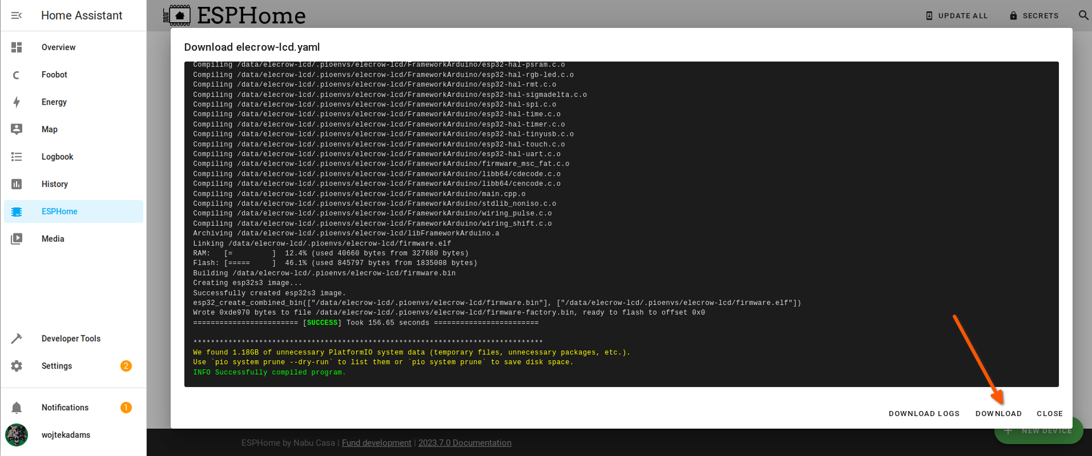1092x456 pixels.
Task: Click the ESPHome chip icon in sidebar
Action: click(x=17, y=212)
